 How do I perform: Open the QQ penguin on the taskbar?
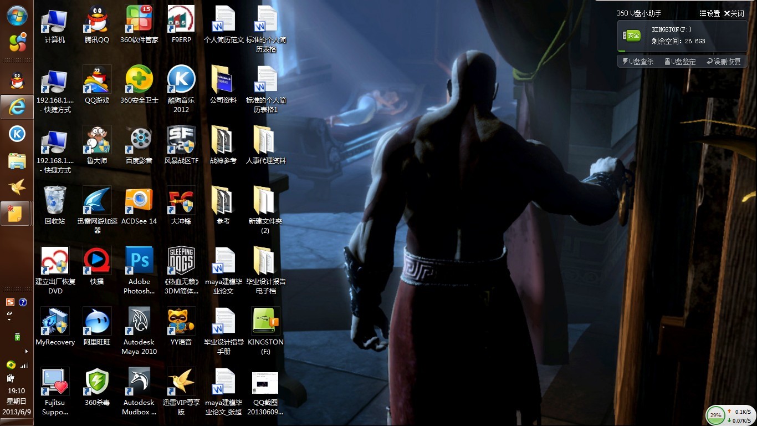tap(17, 81)
